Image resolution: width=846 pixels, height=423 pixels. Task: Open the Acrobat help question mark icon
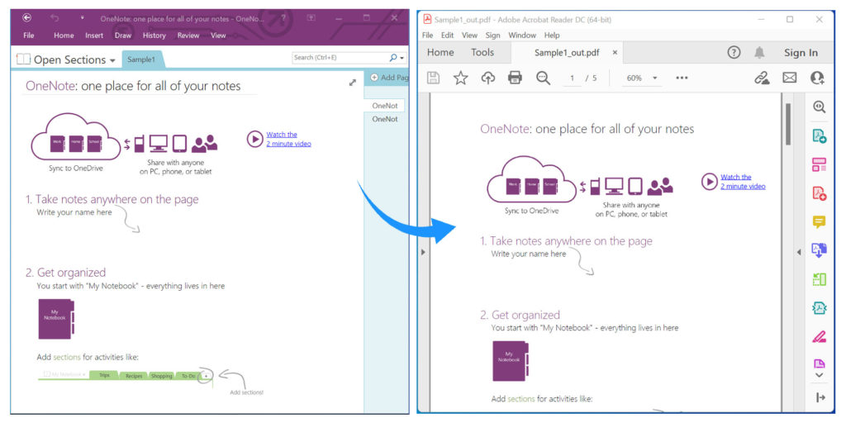click(x=734, y=53)
